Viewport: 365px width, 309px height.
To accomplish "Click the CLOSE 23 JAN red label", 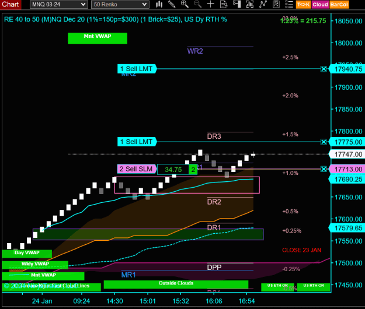I will (x=302, y=250).
